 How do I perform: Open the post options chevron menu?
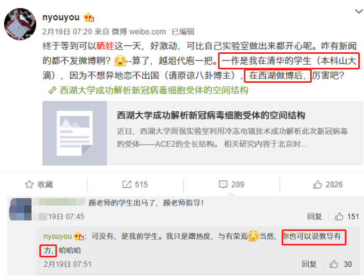coord(359,11)
